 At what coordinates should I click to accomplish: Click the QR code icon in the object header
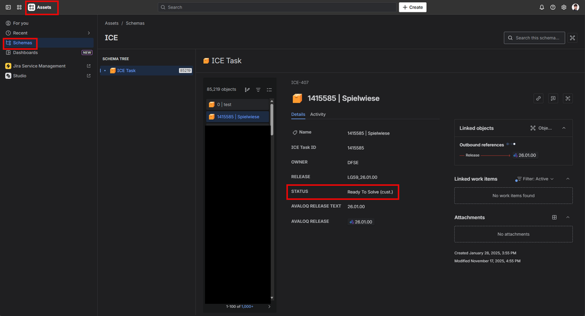(567, 98)
